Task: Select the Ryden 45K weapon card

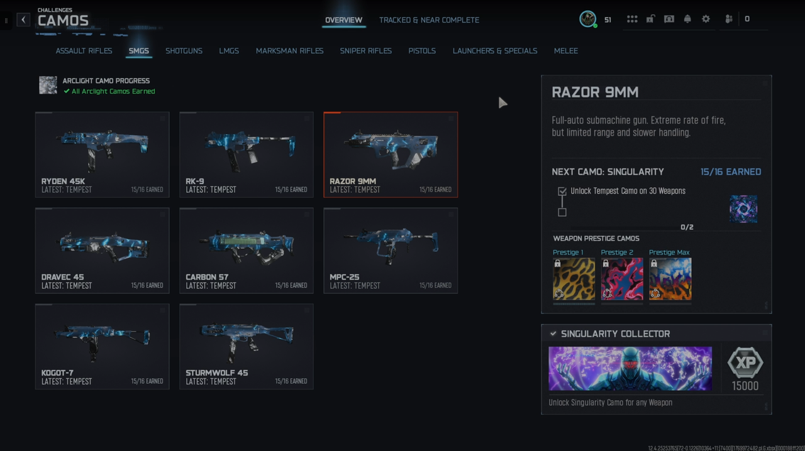Action: (102, 155)
